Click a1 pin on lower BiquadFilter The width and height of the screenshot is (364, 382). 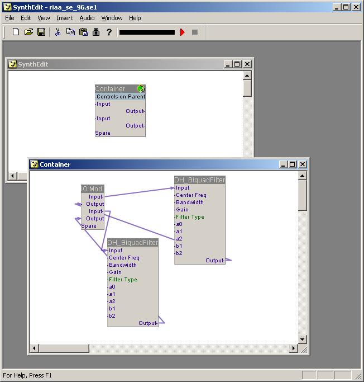112,294
